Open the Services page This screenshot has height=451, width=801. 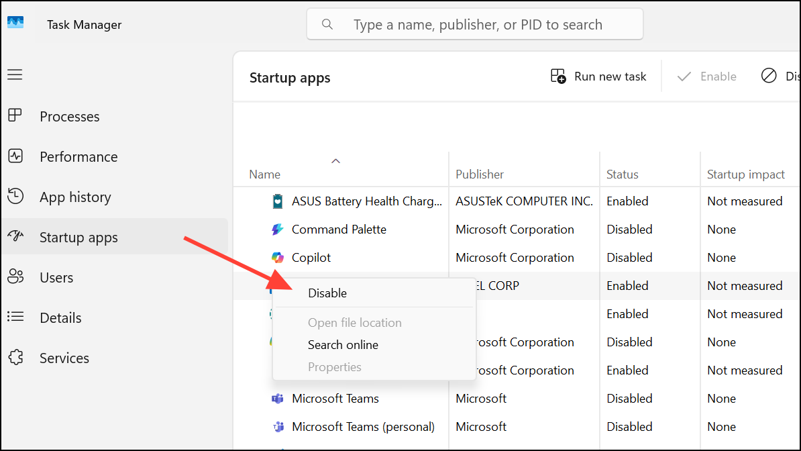(64, 358)
